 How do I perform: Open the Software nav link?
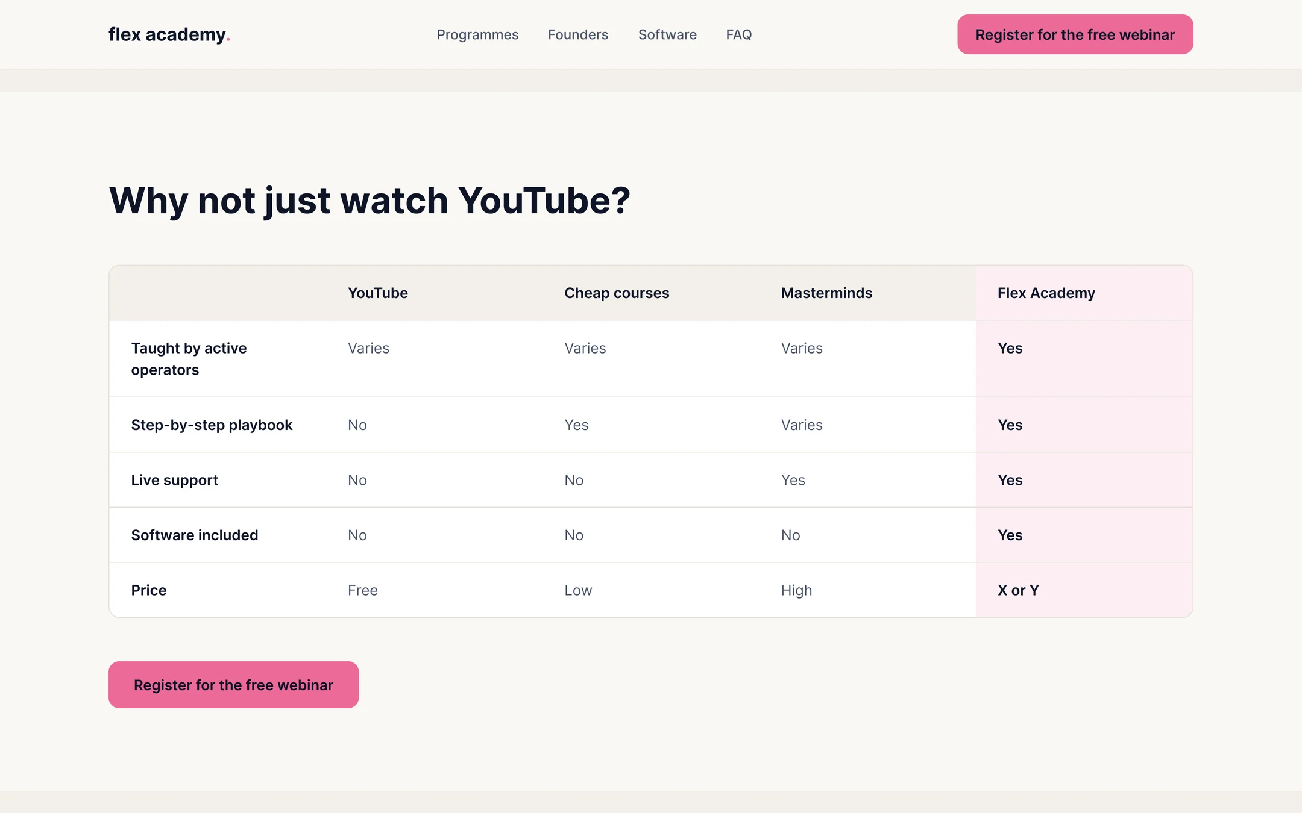[667, 34]
